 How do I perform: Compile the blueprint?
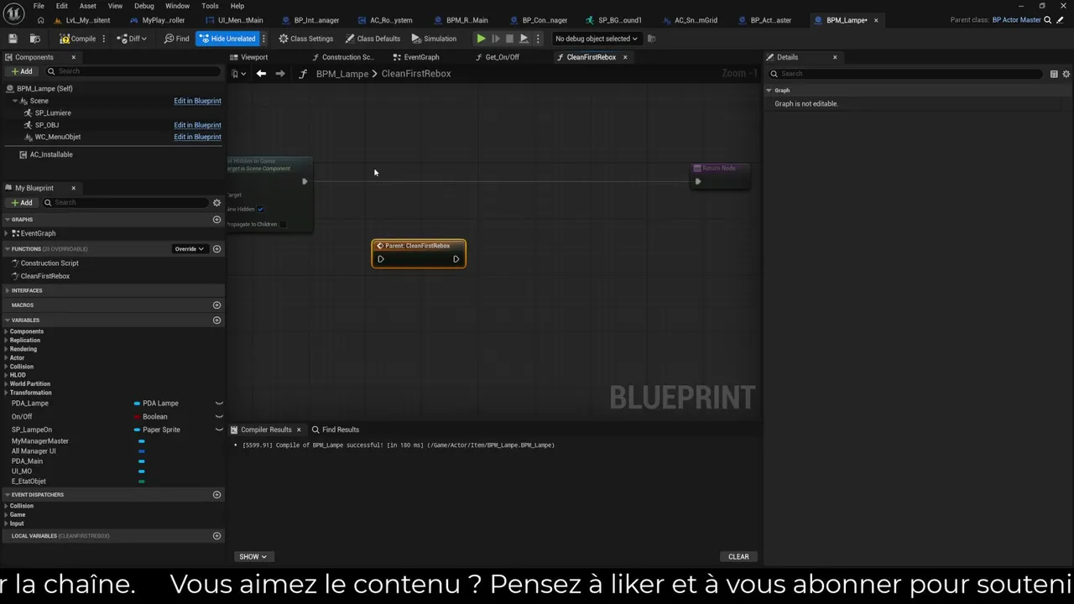point(77,39)
